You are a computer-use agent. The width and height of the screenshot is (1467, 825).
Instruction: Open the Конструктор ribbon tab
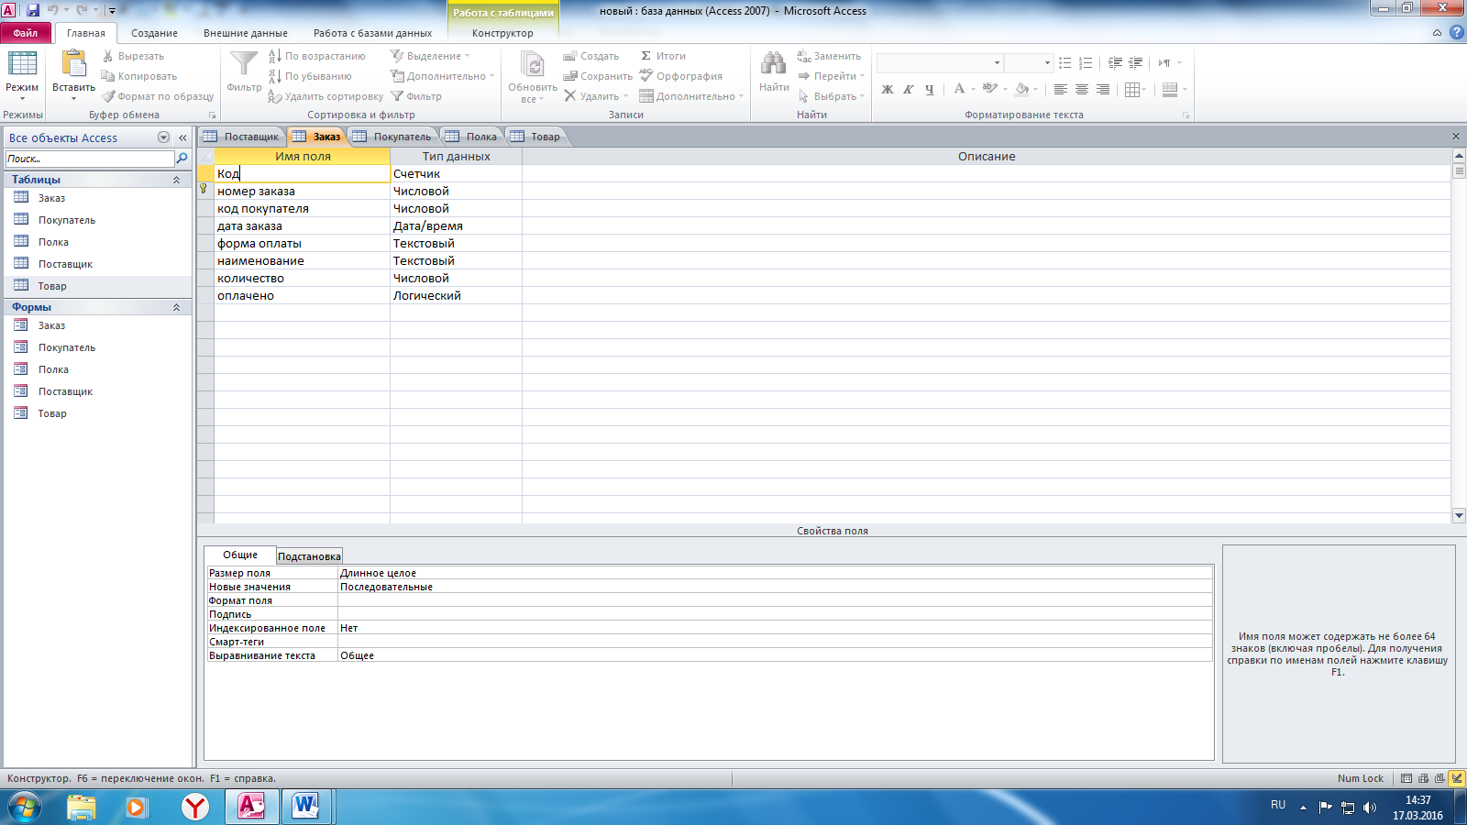click(x=502, y=33)
